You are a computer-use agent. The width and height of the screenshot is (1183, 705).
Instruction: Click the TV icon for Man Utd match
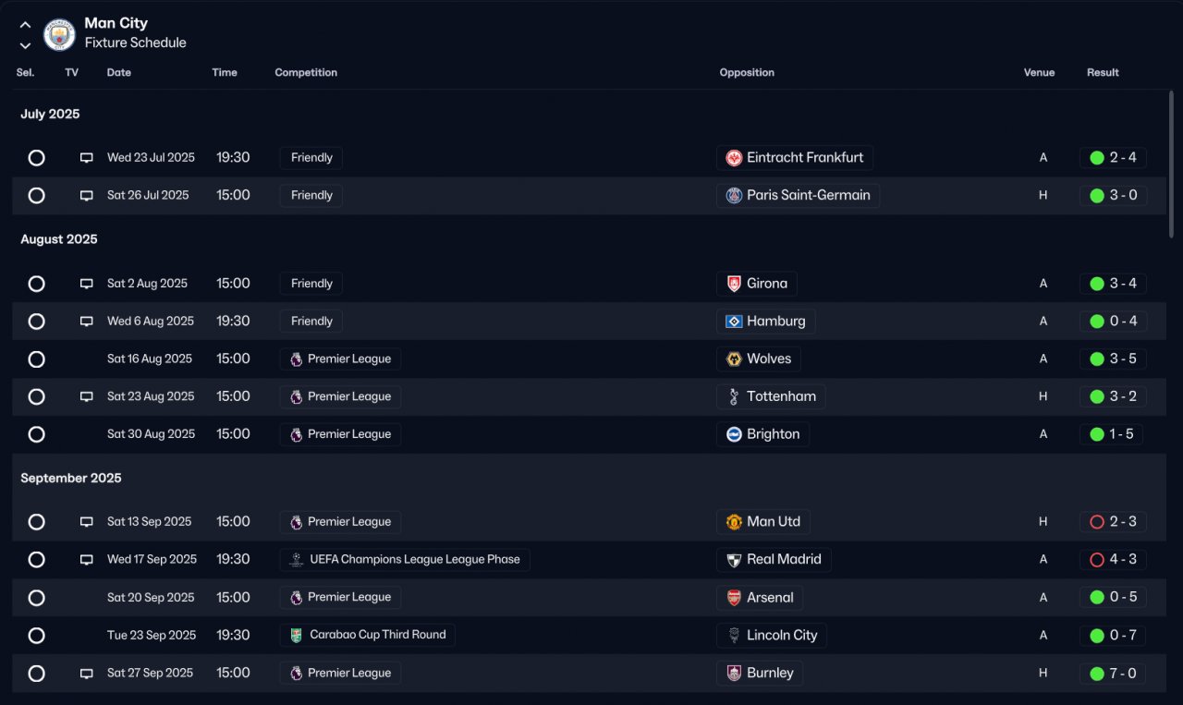pyautogui.click(x=86, y=522)
